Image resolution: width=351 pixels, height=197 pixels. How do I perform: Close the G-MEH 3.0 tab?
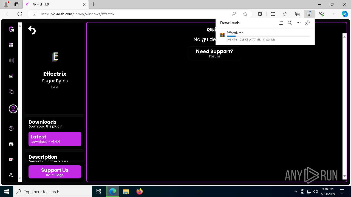tap(84, 4)
